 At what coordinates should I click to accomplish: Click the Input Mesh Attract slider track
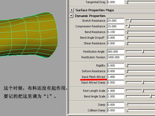click(141, 77)
